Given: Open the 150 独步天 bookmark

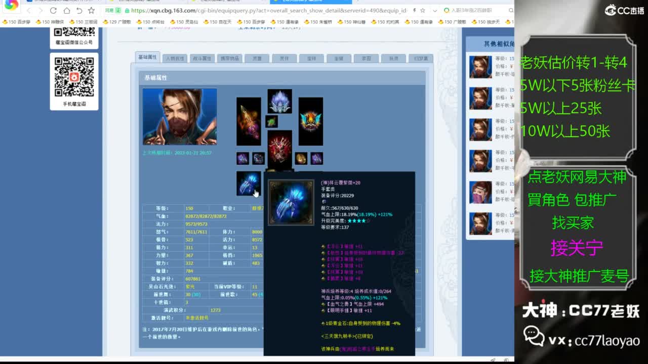Looking at the screenshot, I should click(484, 22).
